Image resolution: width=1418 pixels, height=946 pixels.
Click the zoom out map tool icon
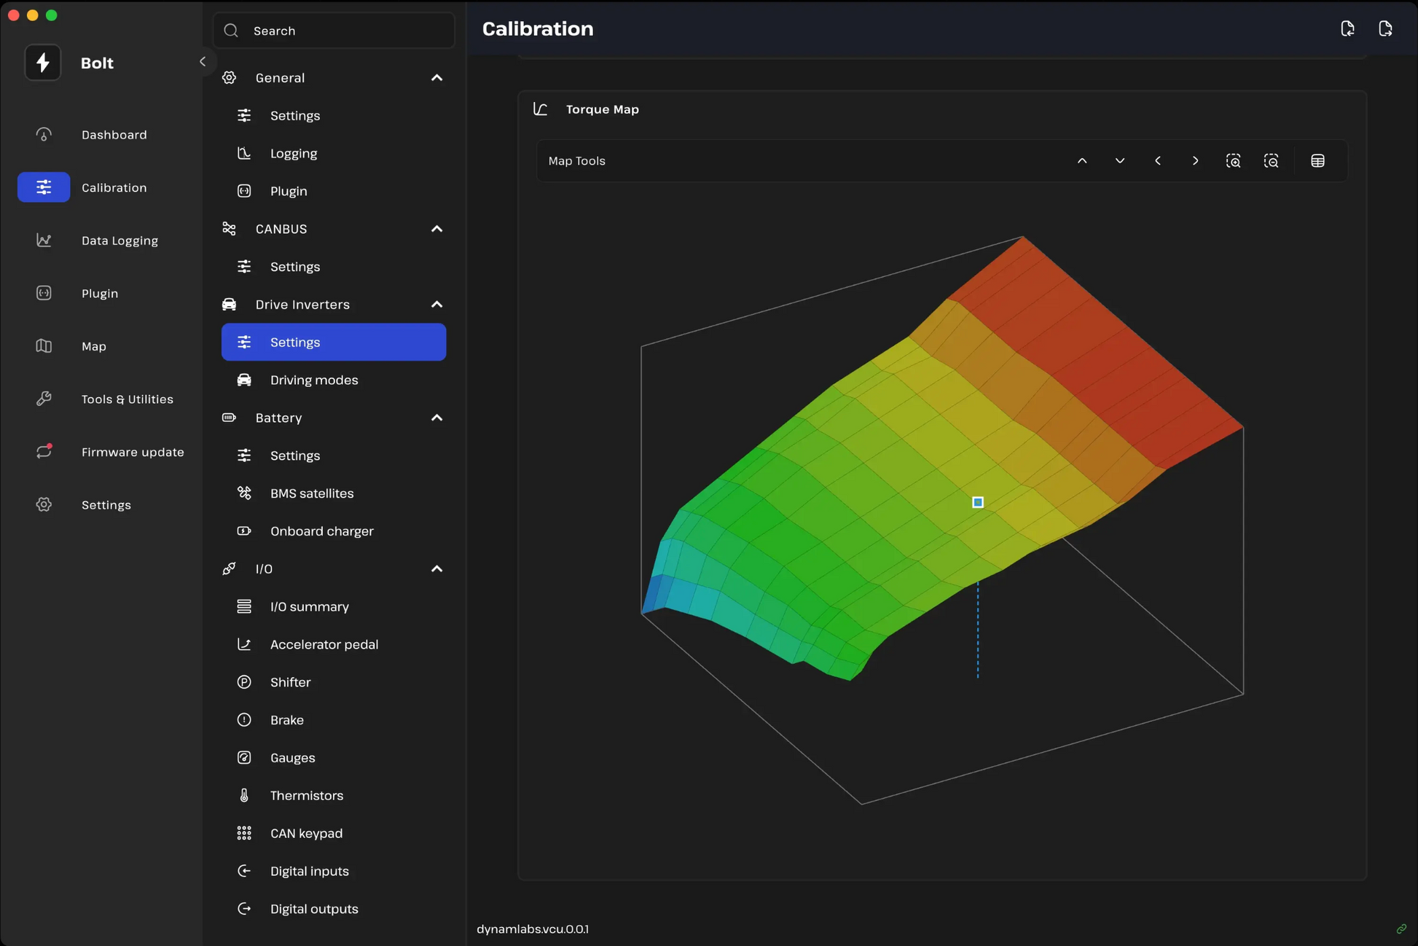(x=1271, y=160)
